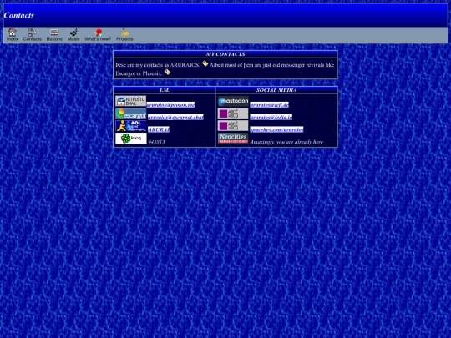Click the 'Contacts' page title
Screen dimensions: 451x338
click(x=19, y=15)
